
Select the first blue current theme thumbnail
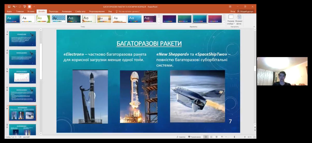(13, 19)
